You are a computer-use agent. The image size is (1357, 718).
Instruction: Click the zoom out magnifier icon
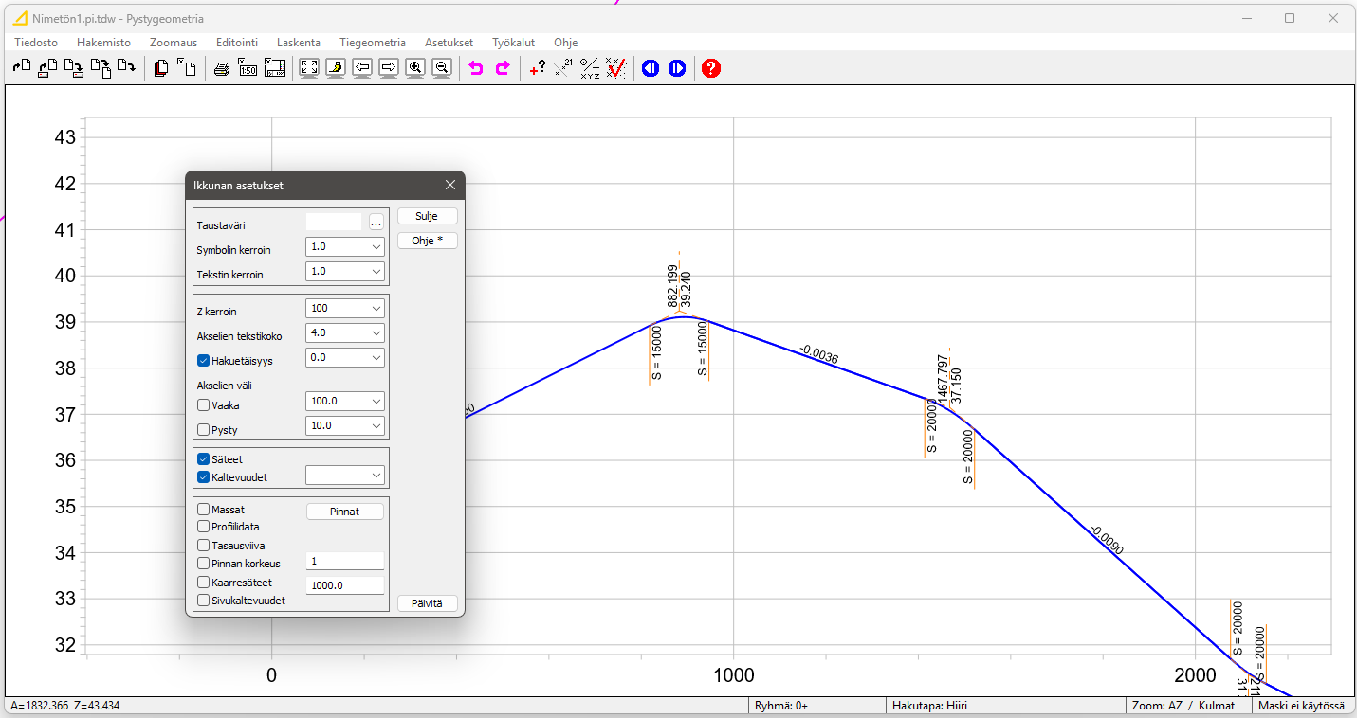click(x=442, y=68)
